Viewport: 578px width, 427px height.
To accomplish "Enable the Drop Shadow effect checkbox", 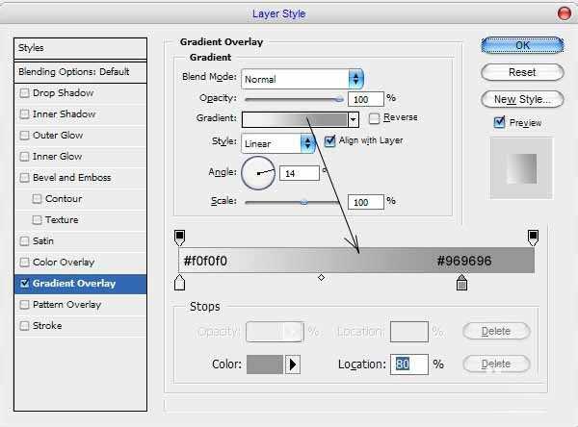I will point(25,93).
